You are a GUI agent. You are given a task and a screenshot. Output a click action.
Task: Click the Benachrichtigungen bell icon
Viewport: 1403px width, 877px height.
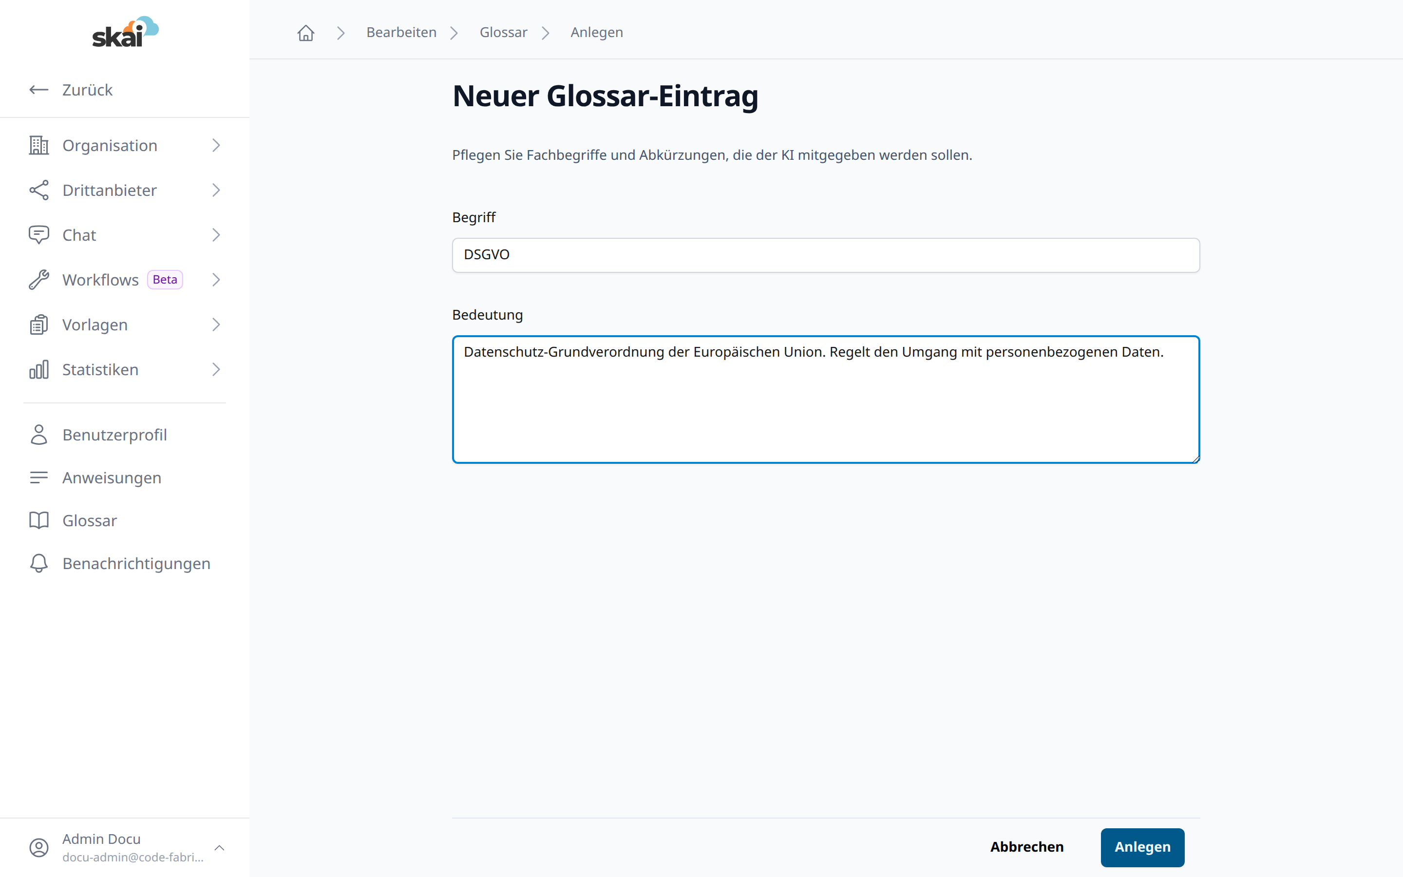(39, 563)
